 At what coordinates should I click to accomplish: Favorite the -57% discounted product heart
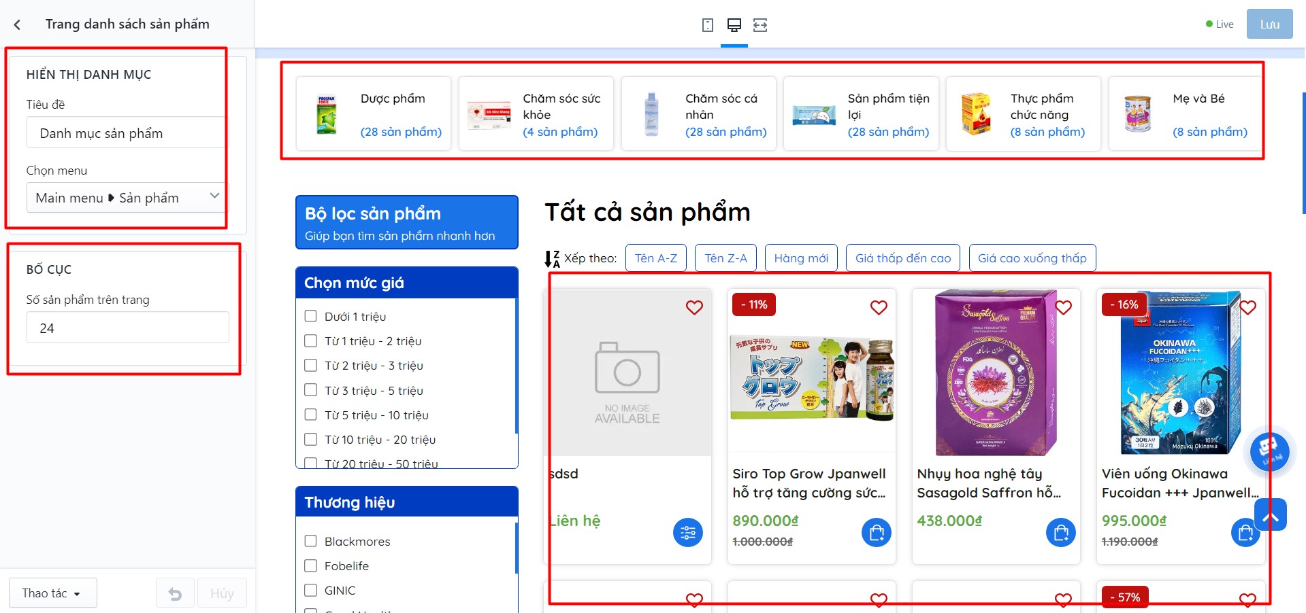click(x=1247, y=600)
